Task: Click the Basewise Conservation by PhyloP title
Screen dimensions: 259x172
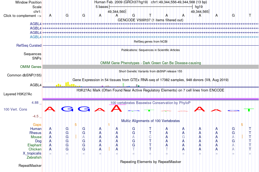Action: [150, 103]
